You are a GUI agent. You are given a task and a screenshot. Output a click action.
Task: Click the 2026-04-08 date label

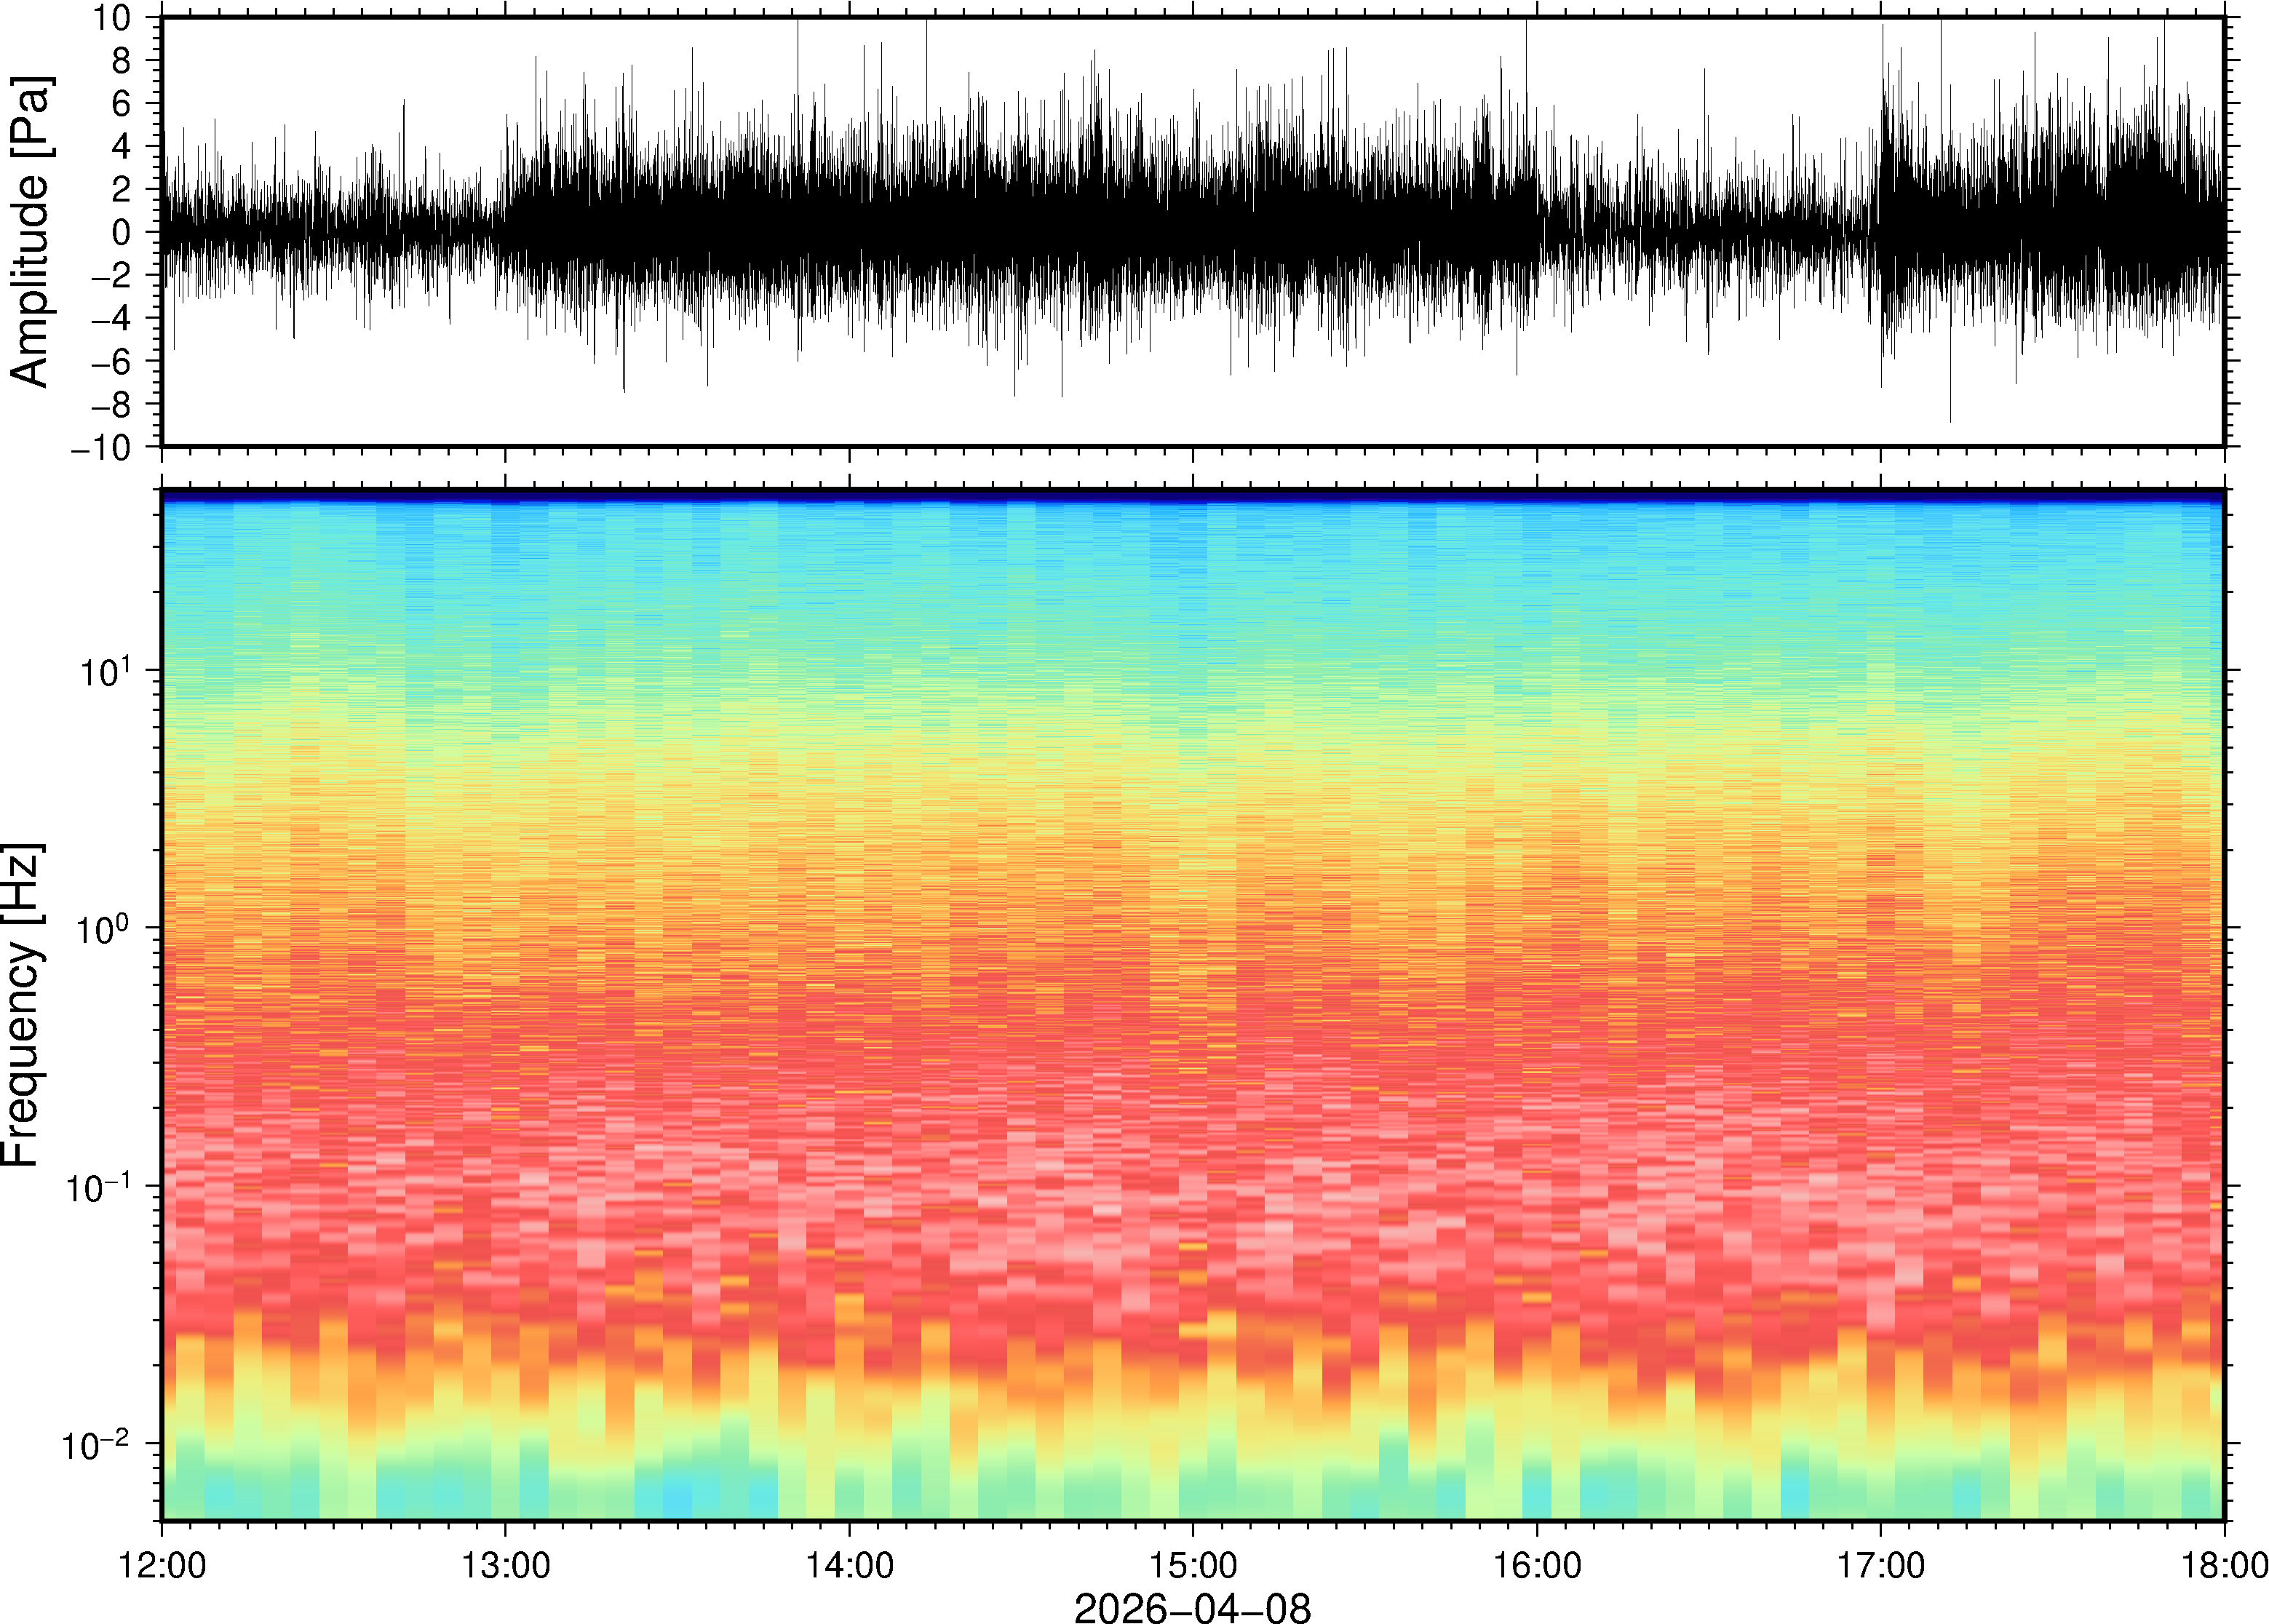pos(1192,1607)
